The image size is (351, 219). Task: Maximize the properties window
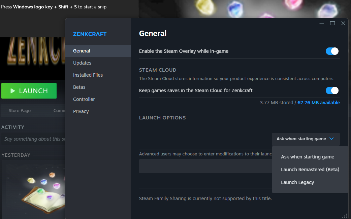332,23
